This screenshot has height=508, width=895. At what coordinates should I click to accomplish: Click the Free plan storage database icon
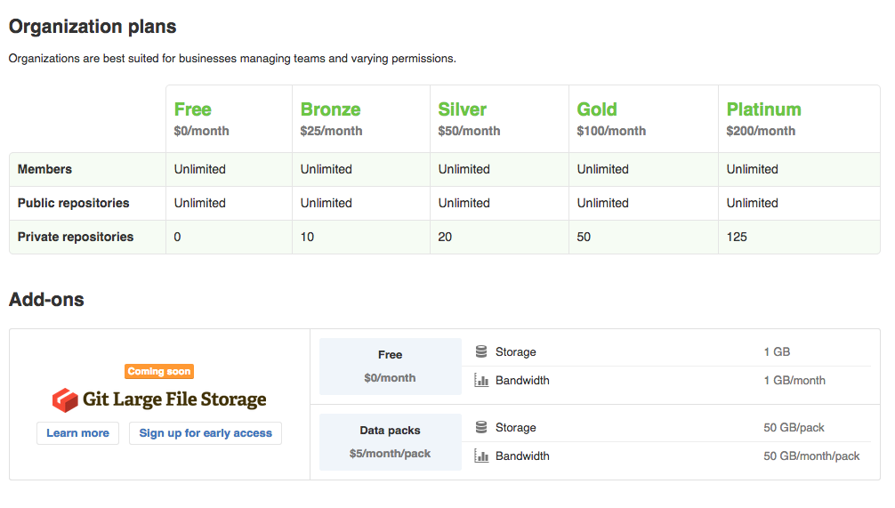click(x=481, y=352)
